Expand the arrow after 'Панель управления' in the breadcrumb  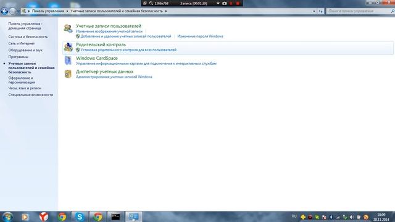click(x=67, y=11)
